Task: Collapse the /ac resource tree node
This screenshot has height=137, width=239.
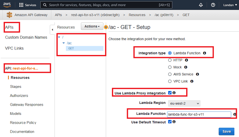Action: click(63, 43)
